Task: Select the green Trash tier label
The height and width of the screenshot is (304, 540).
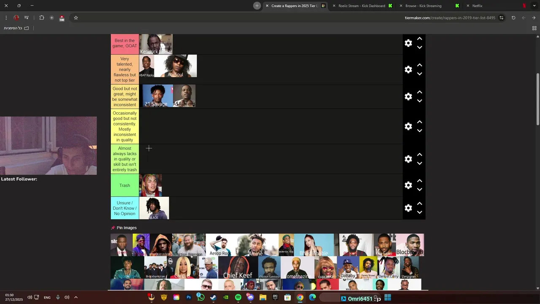Action: 124,185
